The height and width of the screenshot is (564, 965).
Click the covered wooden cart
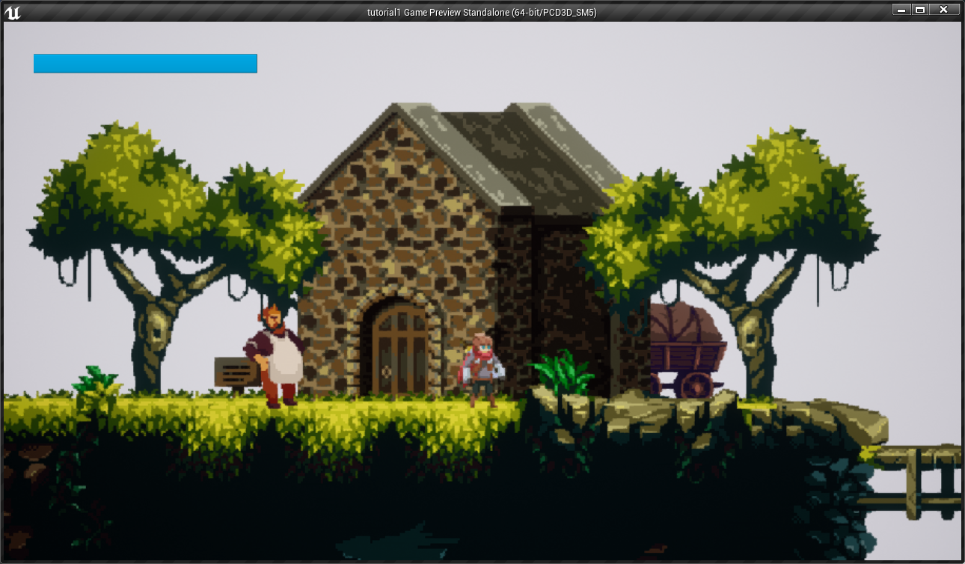coord(686,349)
